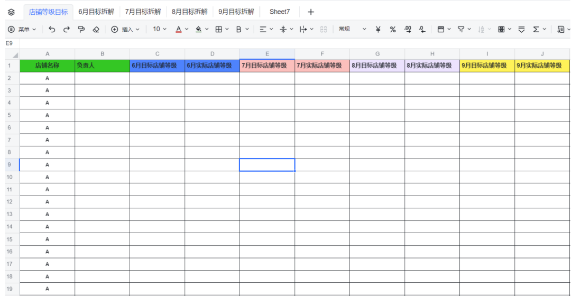
Task: Switch to the 店铺等级目标 sheet tab
Action: (x=49, y=12)
